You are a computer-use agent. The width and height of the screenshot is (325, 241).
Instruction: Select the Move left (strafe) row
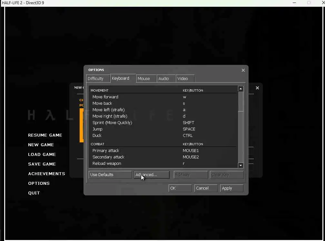(163, 110)
